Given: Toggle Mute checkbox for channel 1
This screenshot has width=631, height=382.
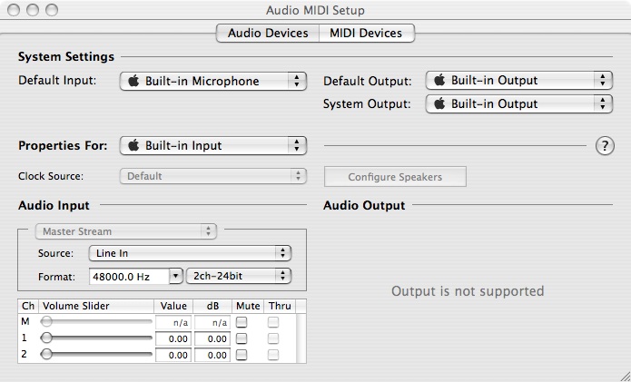Looking at the screenshot, I should tap(242, 338).
